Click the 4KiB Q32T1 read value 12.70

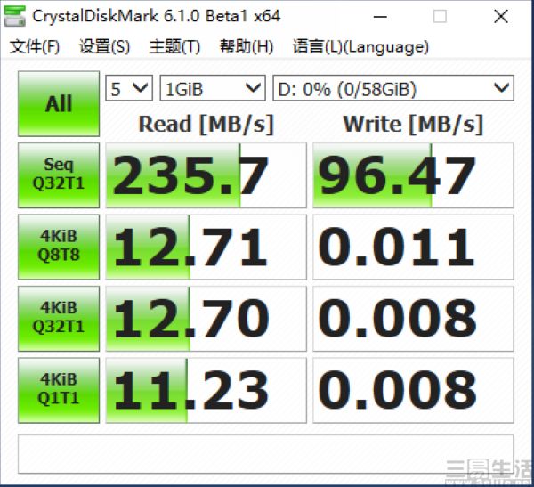[206, 319]
